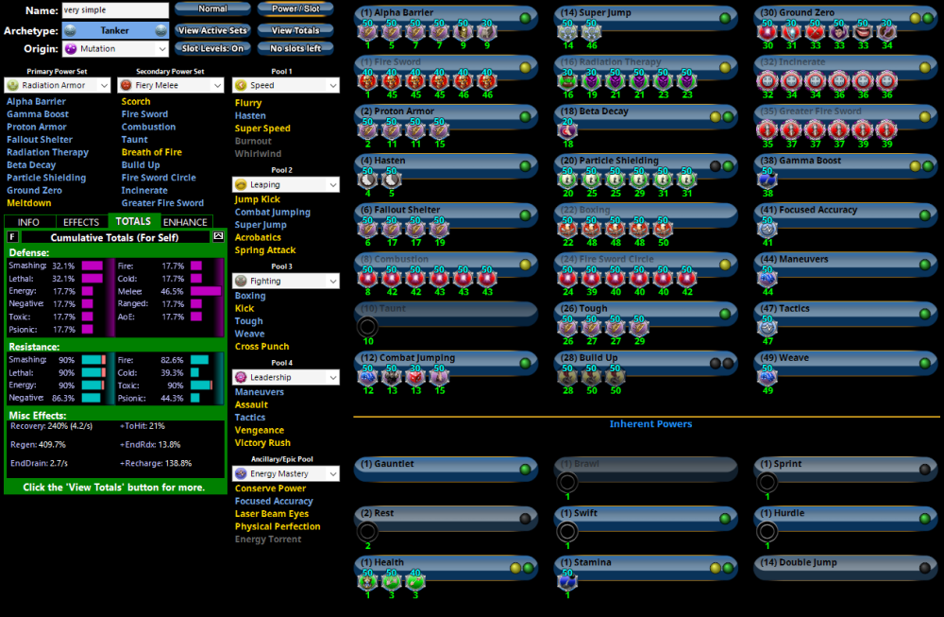Click the Smashing defense magenta bar

pyautogui.click(x=92, y=266)
